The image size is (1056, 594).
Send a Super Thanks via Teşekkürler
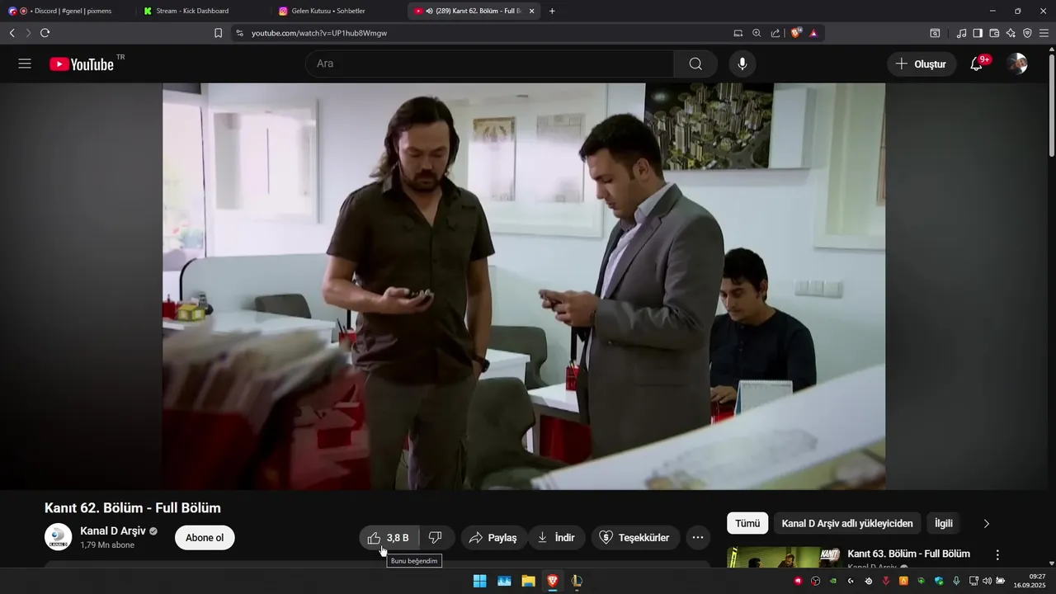coord(635,538)
